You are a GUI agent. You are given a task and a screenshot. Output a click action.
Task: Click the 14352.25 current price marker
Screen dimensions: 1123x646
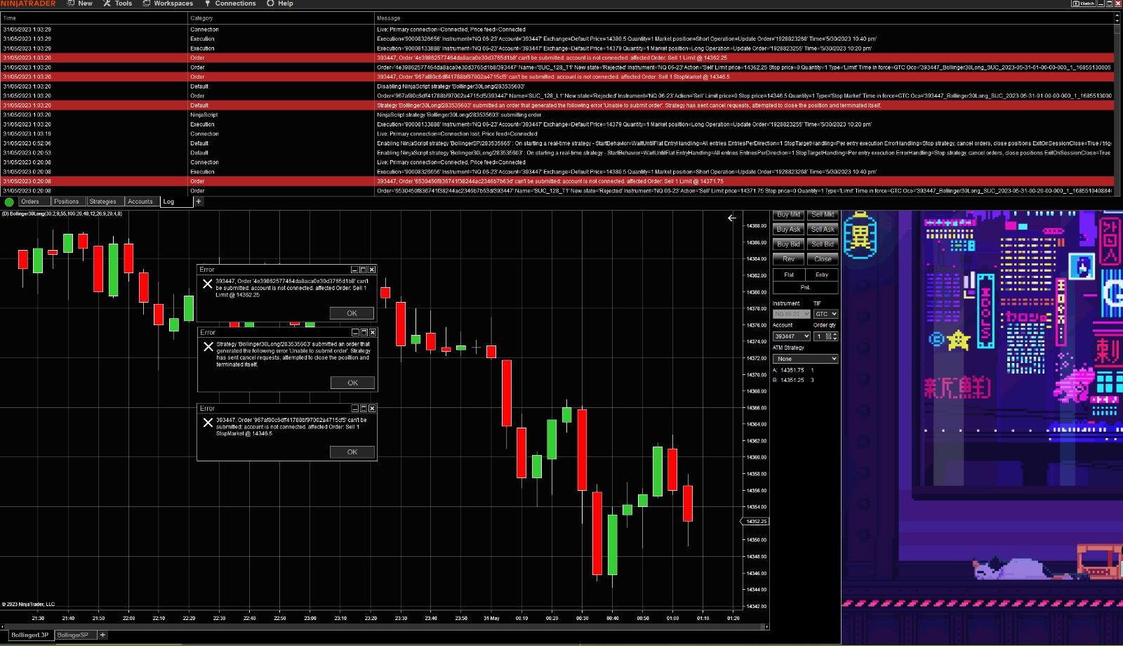coord(755,522)
